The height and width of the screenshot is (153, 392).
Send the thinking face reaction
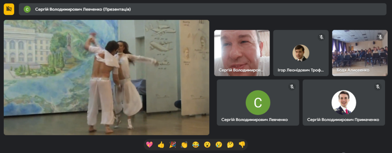[x=230, y=145]
